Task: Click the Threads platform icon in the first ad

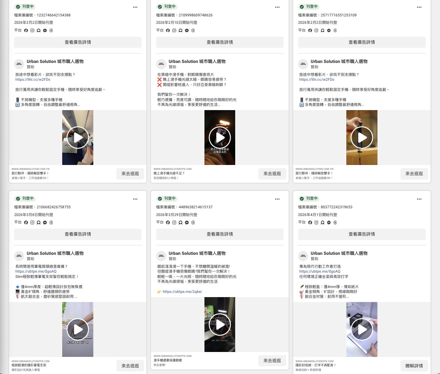Action: pyautogui.click(x=51, y=30)
